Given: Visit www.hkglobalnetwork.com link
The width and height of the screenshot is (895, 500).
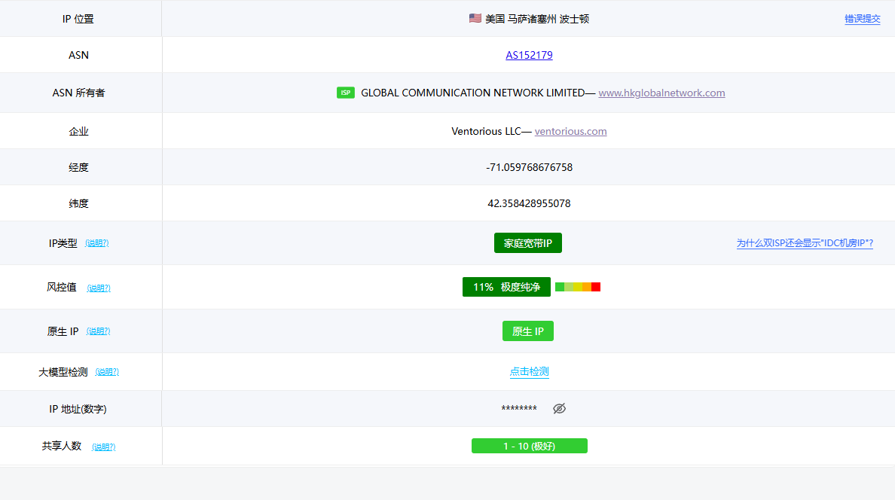Looking at the screenshot, I should click(661, 93).
